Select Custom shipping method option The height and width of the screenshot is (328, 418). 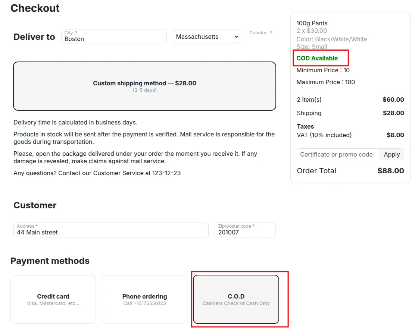point(144,86)
